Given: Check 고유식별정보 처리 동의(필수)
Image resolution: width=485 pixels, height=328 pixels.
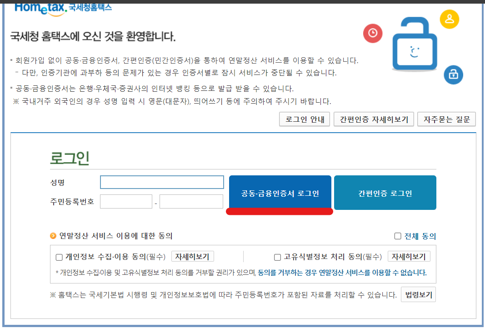Looking at the screenshot, I should click(x=277, y=257).
